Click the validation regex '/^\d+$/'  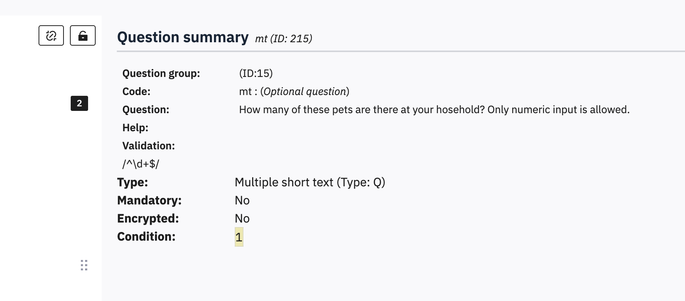coord(141,164)
